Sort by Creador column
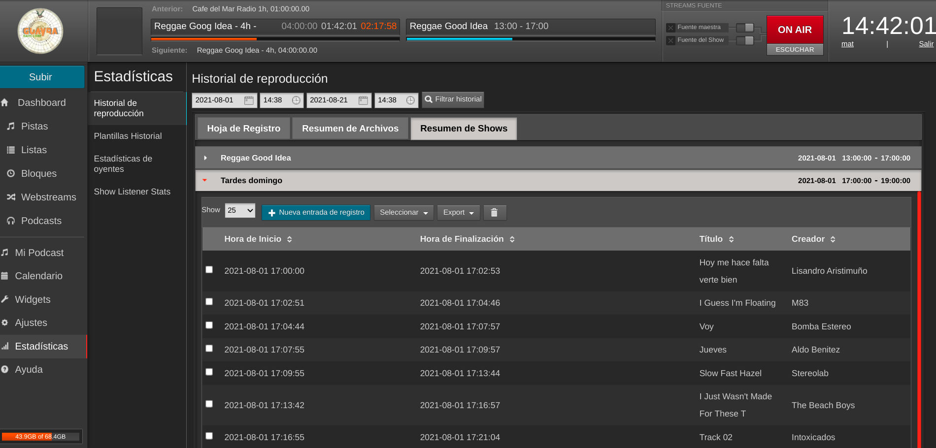This screenshot has width=936, height=448. pyautogui.click(x=813, y=239)
